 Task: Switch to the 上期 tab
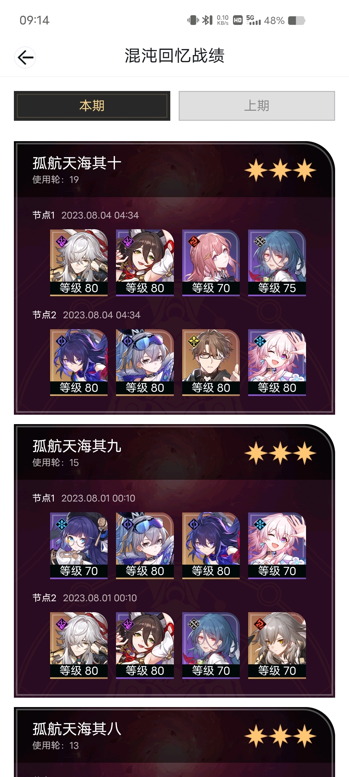[257, 106]
